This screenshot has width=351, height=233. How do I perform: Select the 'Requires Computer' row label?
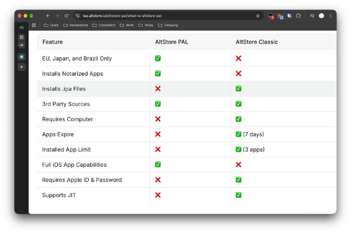coord(68,119)
